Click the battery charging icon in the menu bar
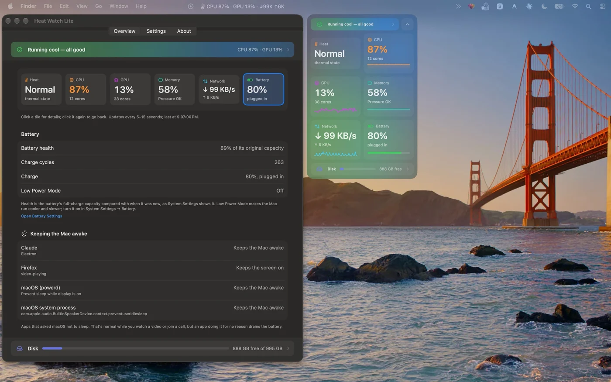 (x=559, y=6)
